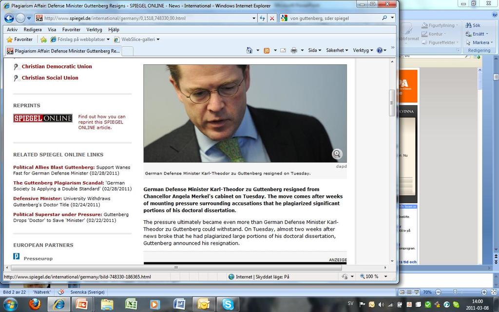Open the blue Help question mark icon

pyautogui.click(x=379, y=50)
